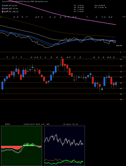Click the 'Pre L: 60.85' value
This screenshot has width=126, height=166.
[x=79, y=10]
